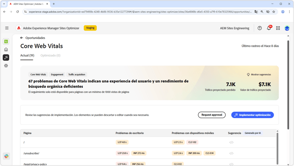The width and height of the screenshot is (294, 166).
Task: Click the Request approval button
Action: coord(212,115)
